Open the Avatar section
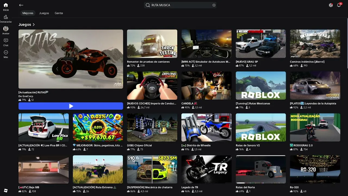The height and width of the screenshot is (196, 348). [6, 30]
